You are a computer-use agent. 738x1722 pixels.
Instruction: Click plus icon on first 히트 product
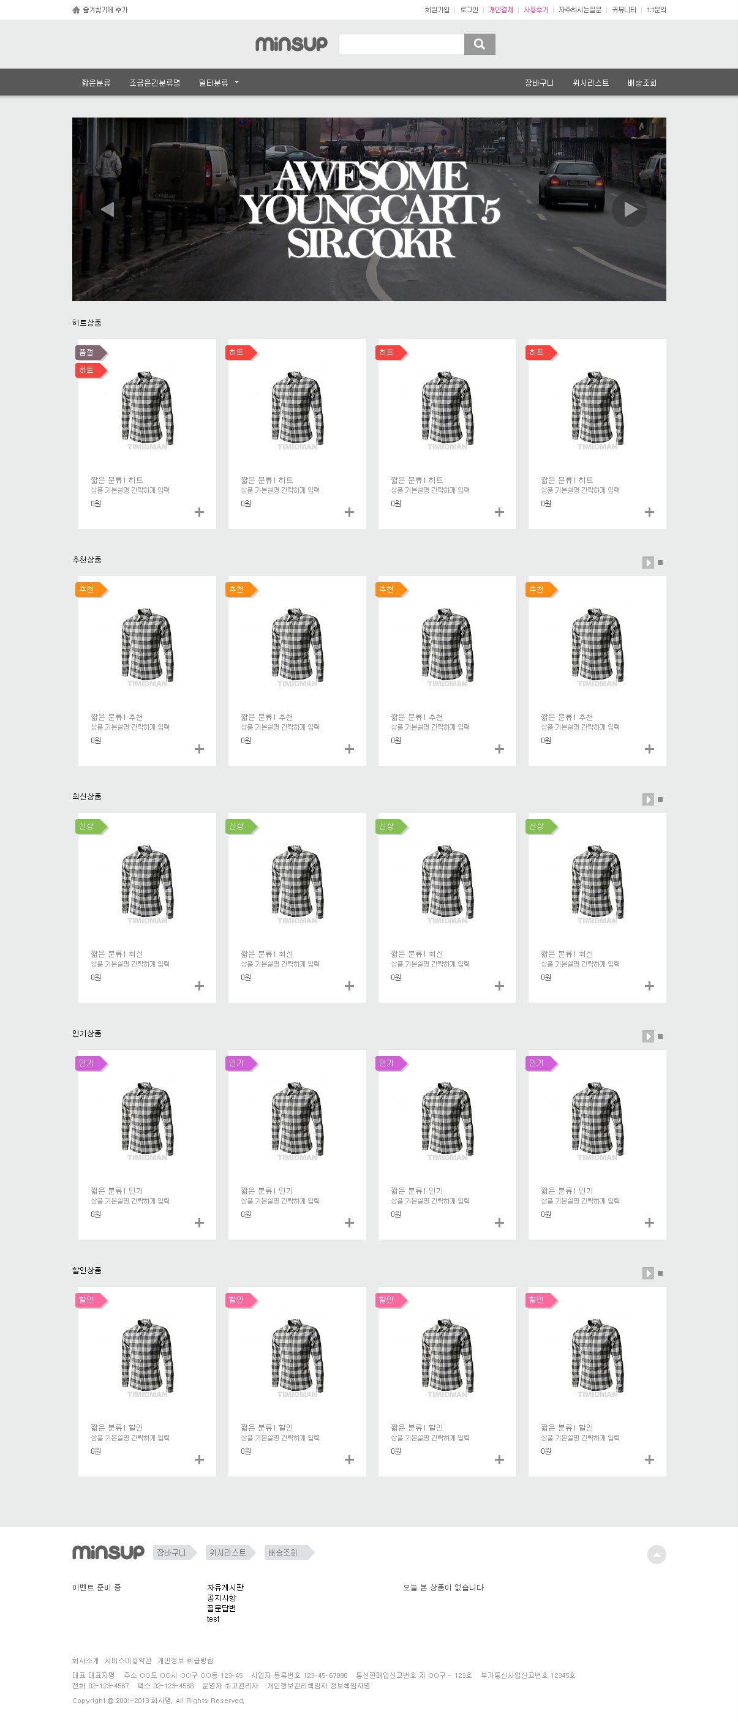click(x=200, y=512)
